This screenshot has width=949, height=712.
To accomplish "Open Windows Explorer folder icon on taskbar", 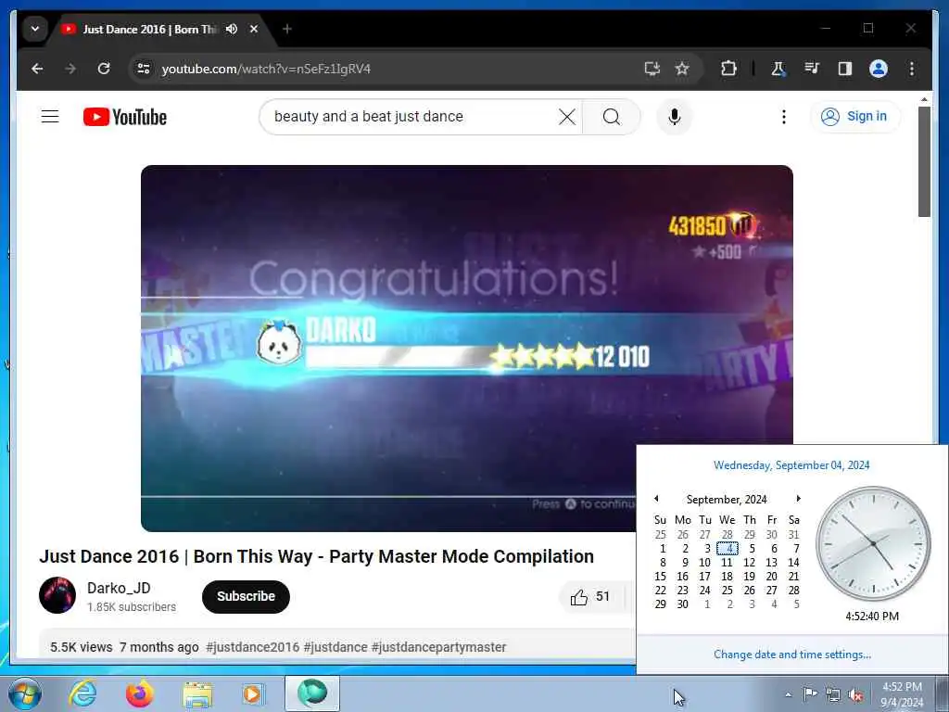I will click(197, 694).
